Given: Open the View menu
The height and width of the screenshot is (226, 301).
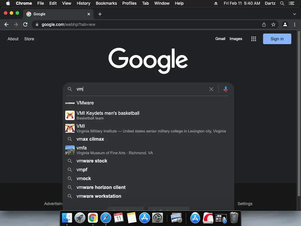Looking at the screenshot, I should coord(67,3).
